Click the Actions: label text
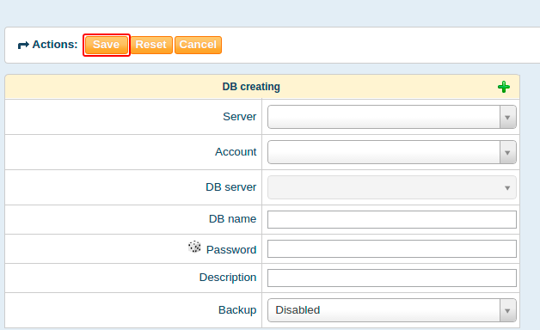The height and width of the screenshot is (330, 540). tap(55, 45)
